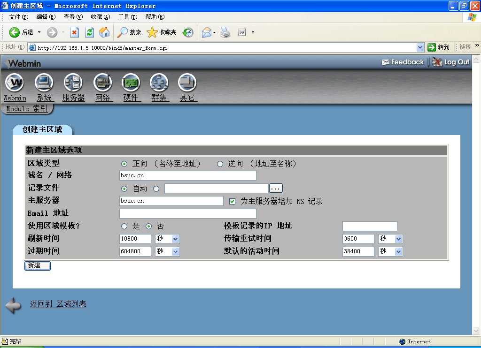Open the 群集 (Cluster) category icon
Image resolution: width=481 pixels, height=348 pixels.
click(159, 83)
